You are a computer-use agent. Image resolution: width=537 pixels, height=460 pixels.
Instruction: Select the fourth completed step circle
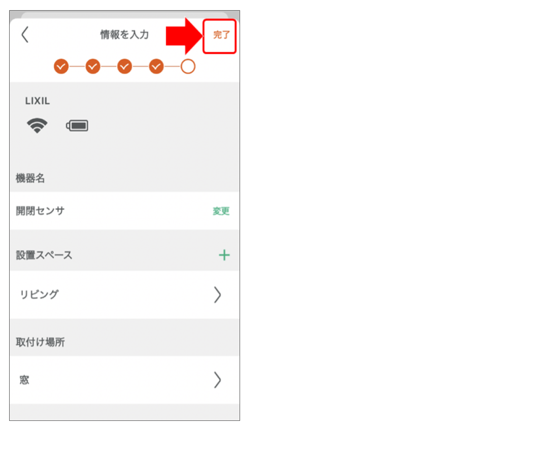coord(156,67)
